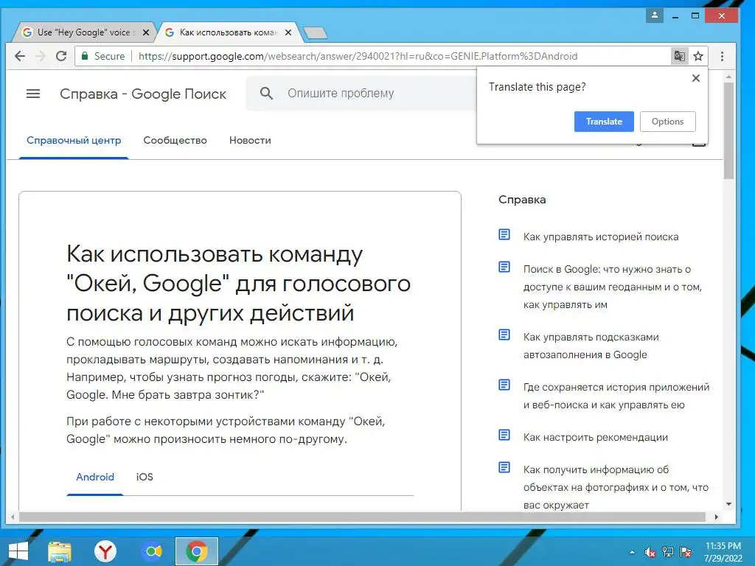Open the Windows Start menu
This screenshot has height=566, width=755.
pos(18,551)
